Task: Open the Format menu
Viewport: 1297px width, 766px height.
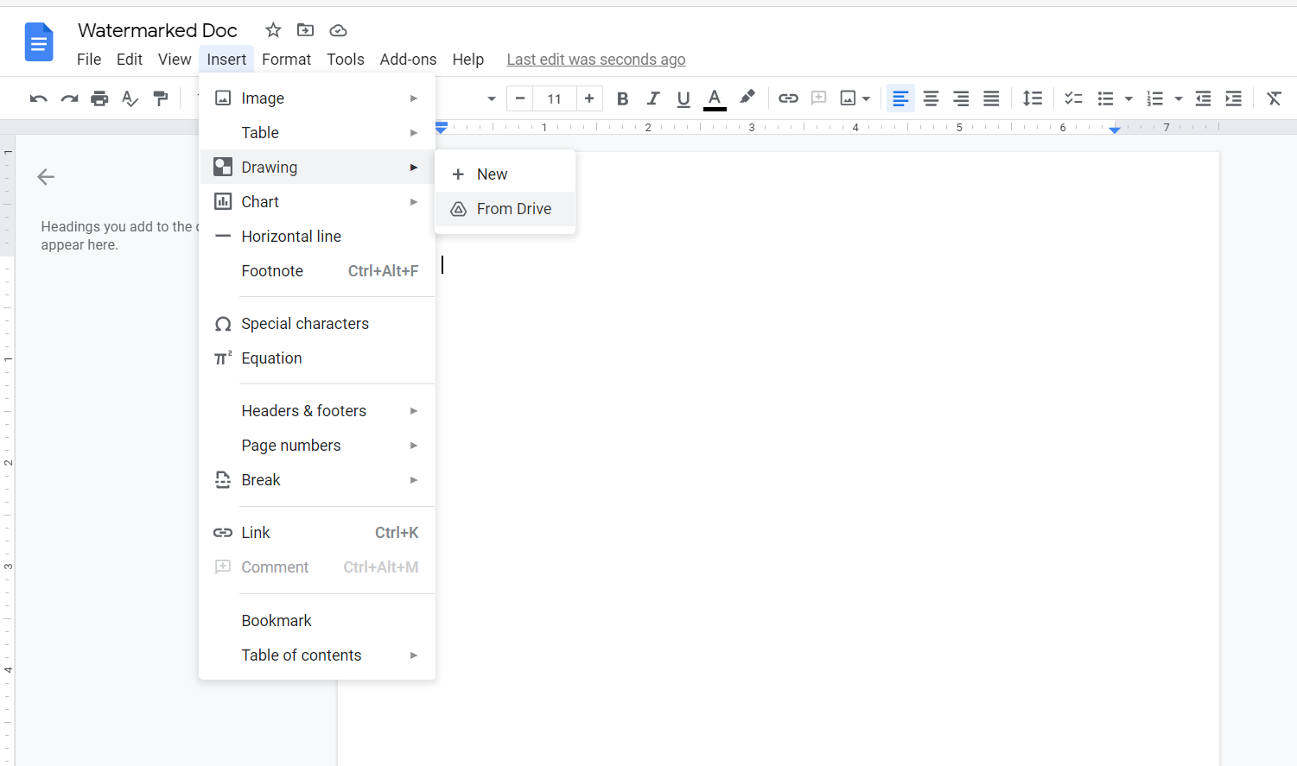Action: pos(286,59)
